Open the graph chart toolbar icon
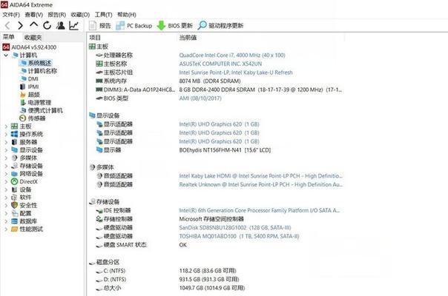 point(73,26)
